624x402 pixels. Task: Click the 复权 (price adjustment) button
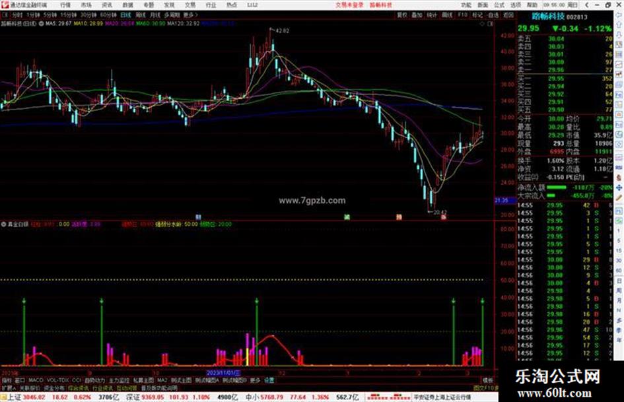(402, 15)
